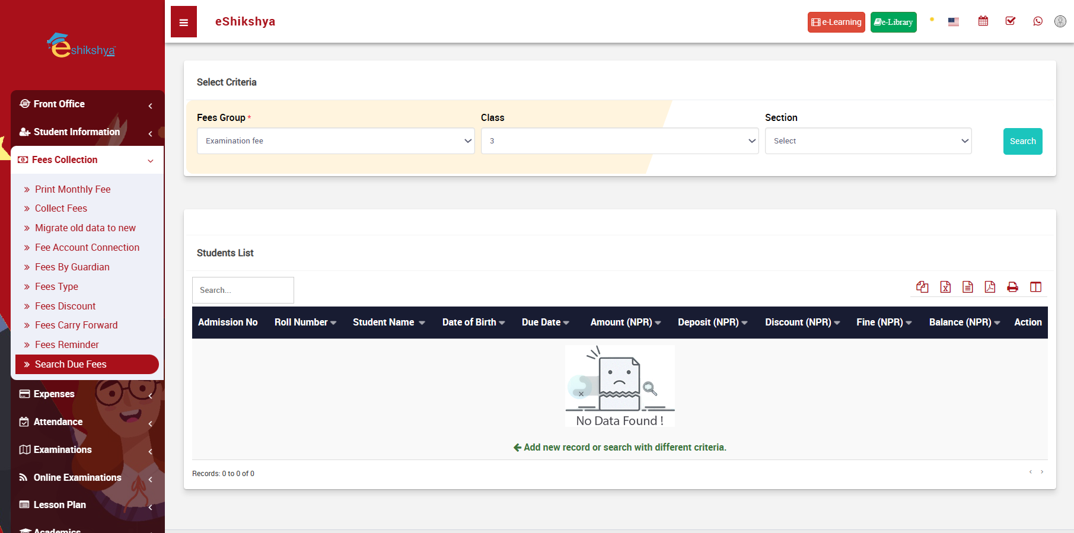Go to next page of records
Viewport: 1074px width, 533px height.
[1042, 472]
